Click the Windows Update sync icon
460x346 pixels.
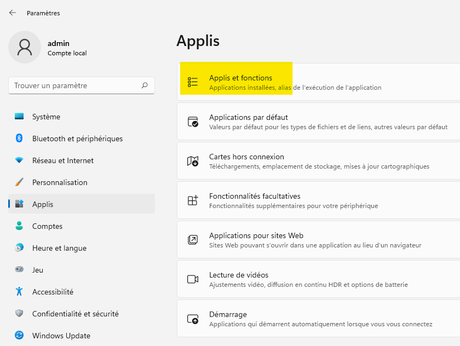(19, 336)
